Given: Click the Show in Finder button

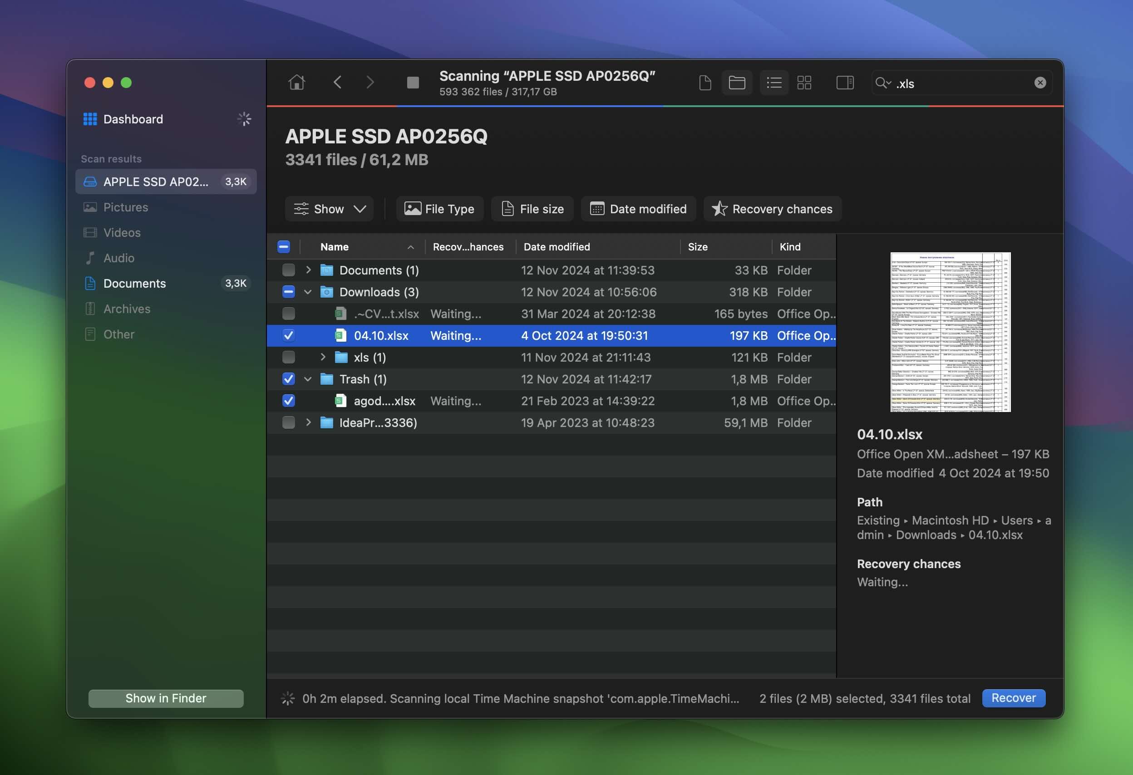Looking at the screenshot, I should tap(165, 697).
